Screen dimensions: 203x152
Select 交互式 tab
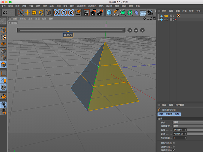click(169, 114)
